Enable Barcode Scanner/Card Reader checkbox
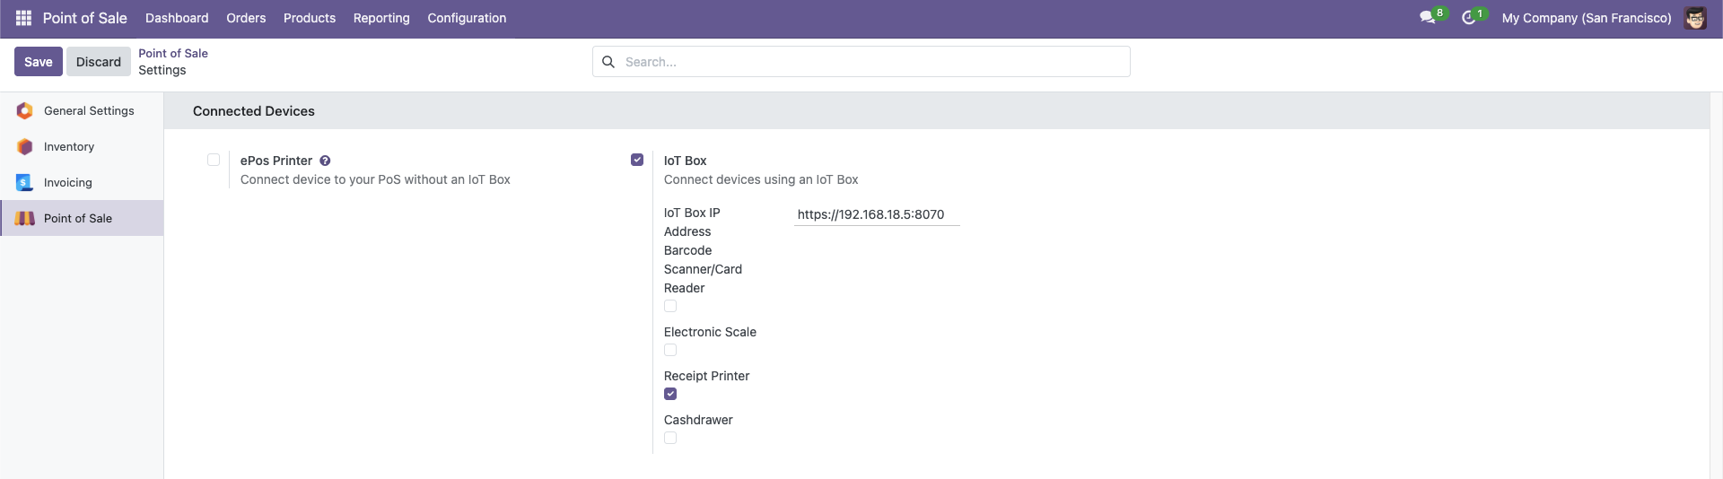 point(670,306)
